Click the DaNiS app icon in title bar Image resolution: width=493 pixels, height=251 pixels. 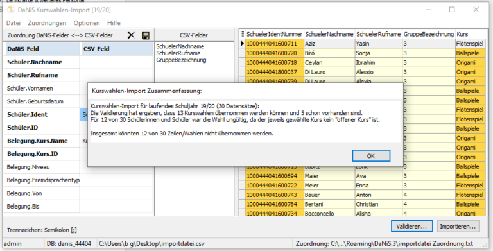[11, 10]
